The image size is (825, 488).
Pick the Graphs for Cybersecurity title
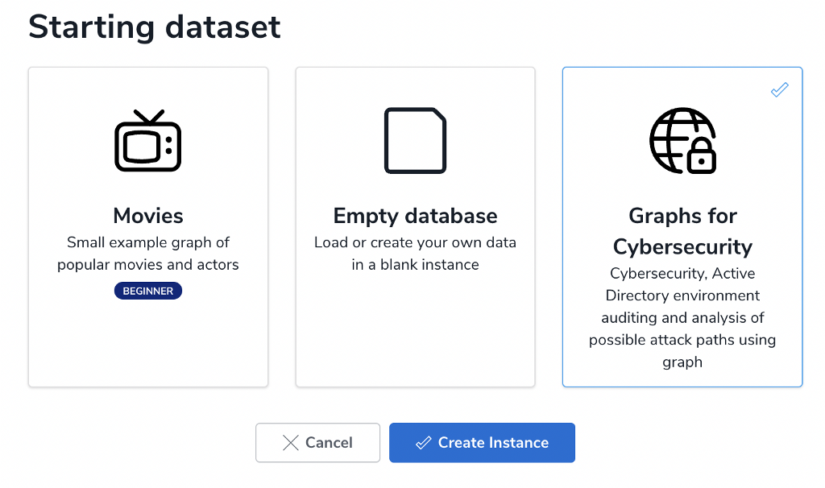click(x=682, y=231)
